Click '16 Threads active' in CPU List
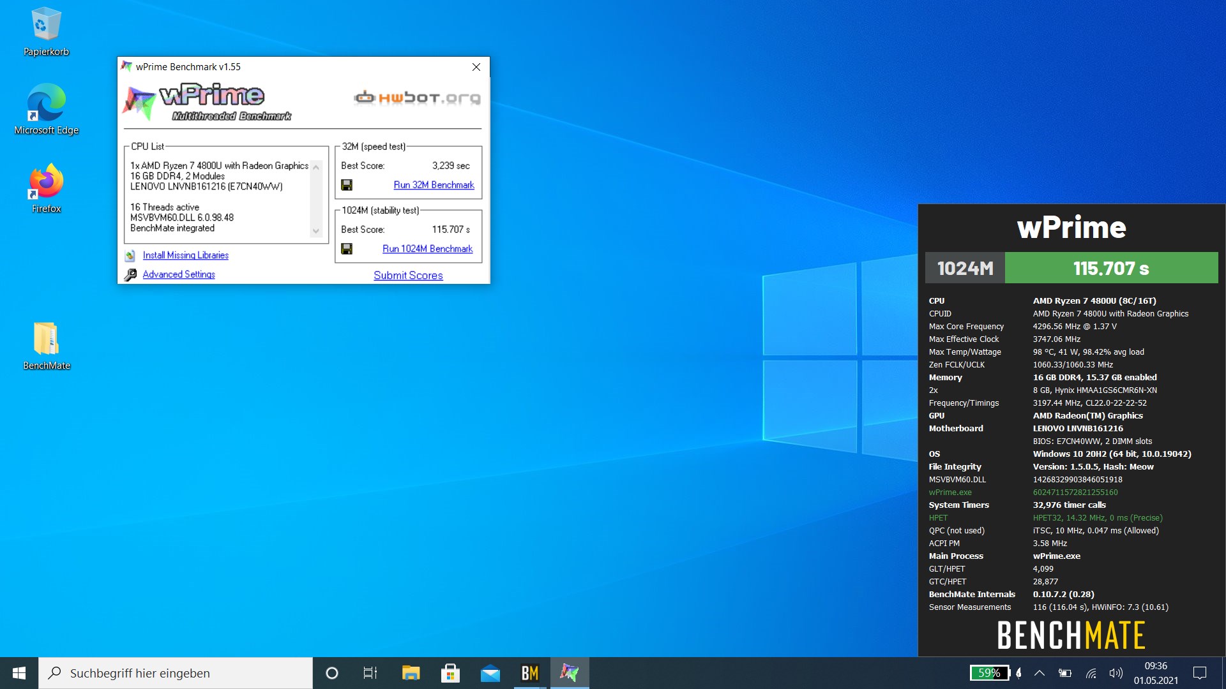1226x689 pixels. pos(165,207)
